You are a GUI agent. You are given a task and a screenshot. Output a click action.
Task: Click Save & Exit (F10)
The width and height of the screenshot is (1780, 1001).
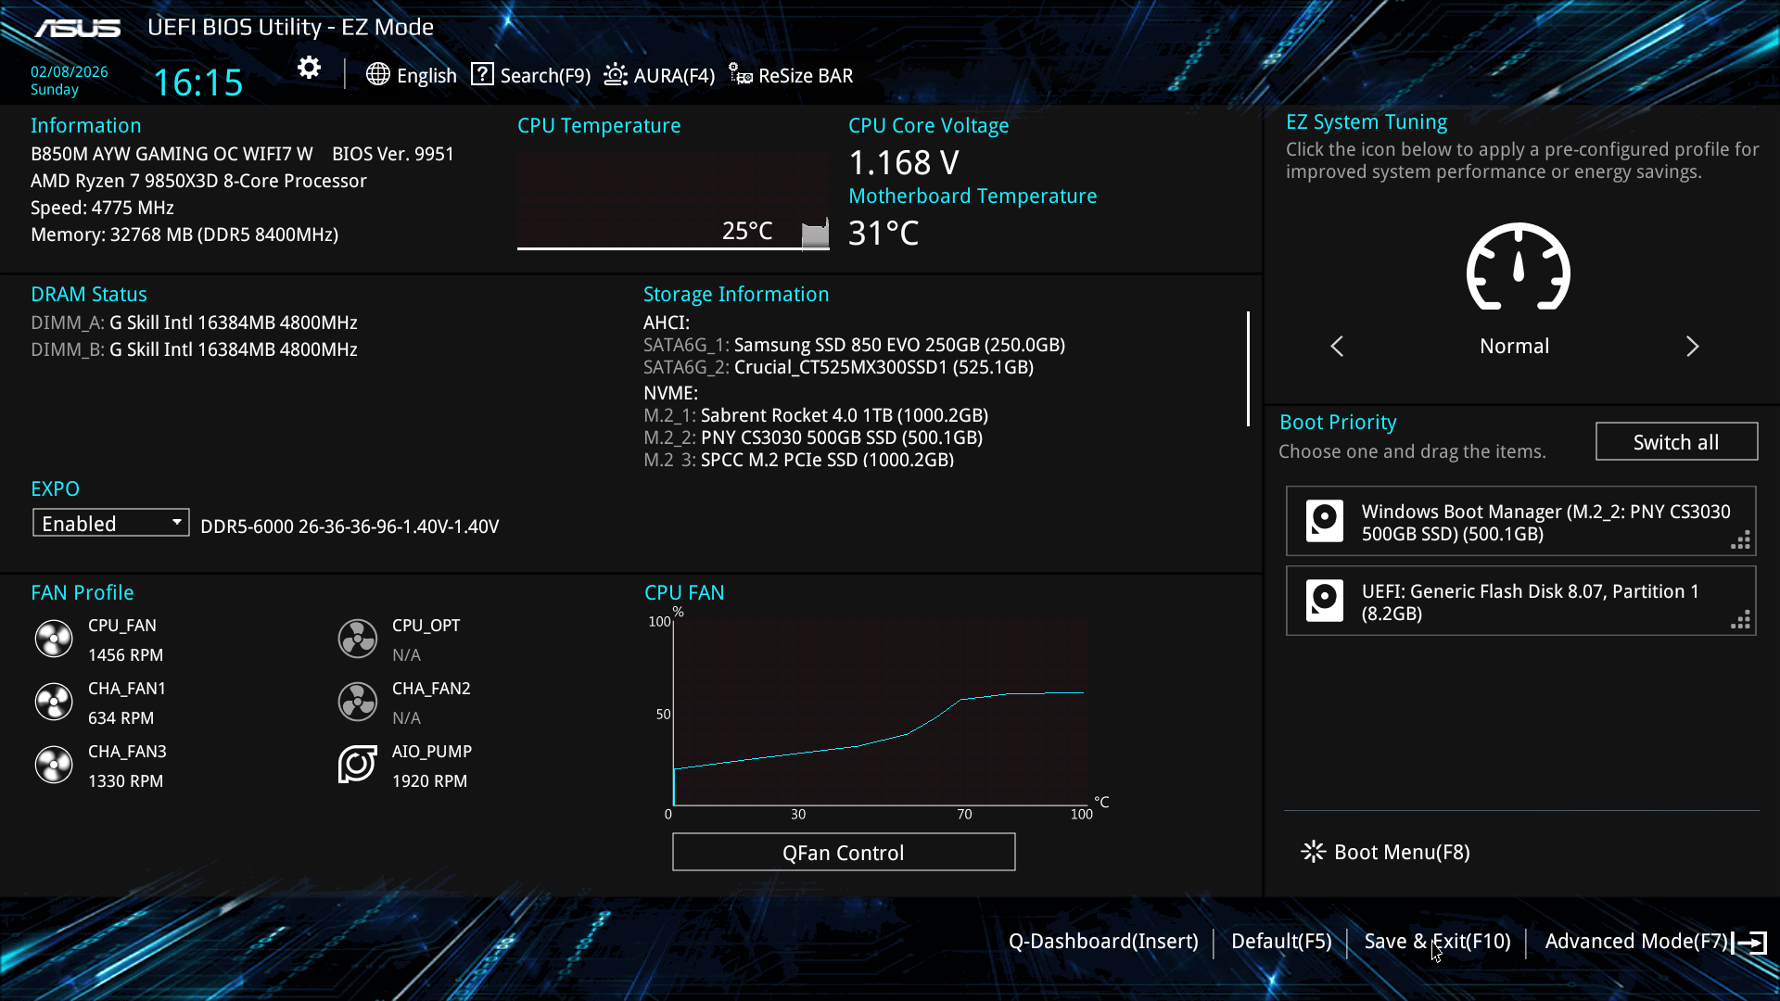[1437, 942]
